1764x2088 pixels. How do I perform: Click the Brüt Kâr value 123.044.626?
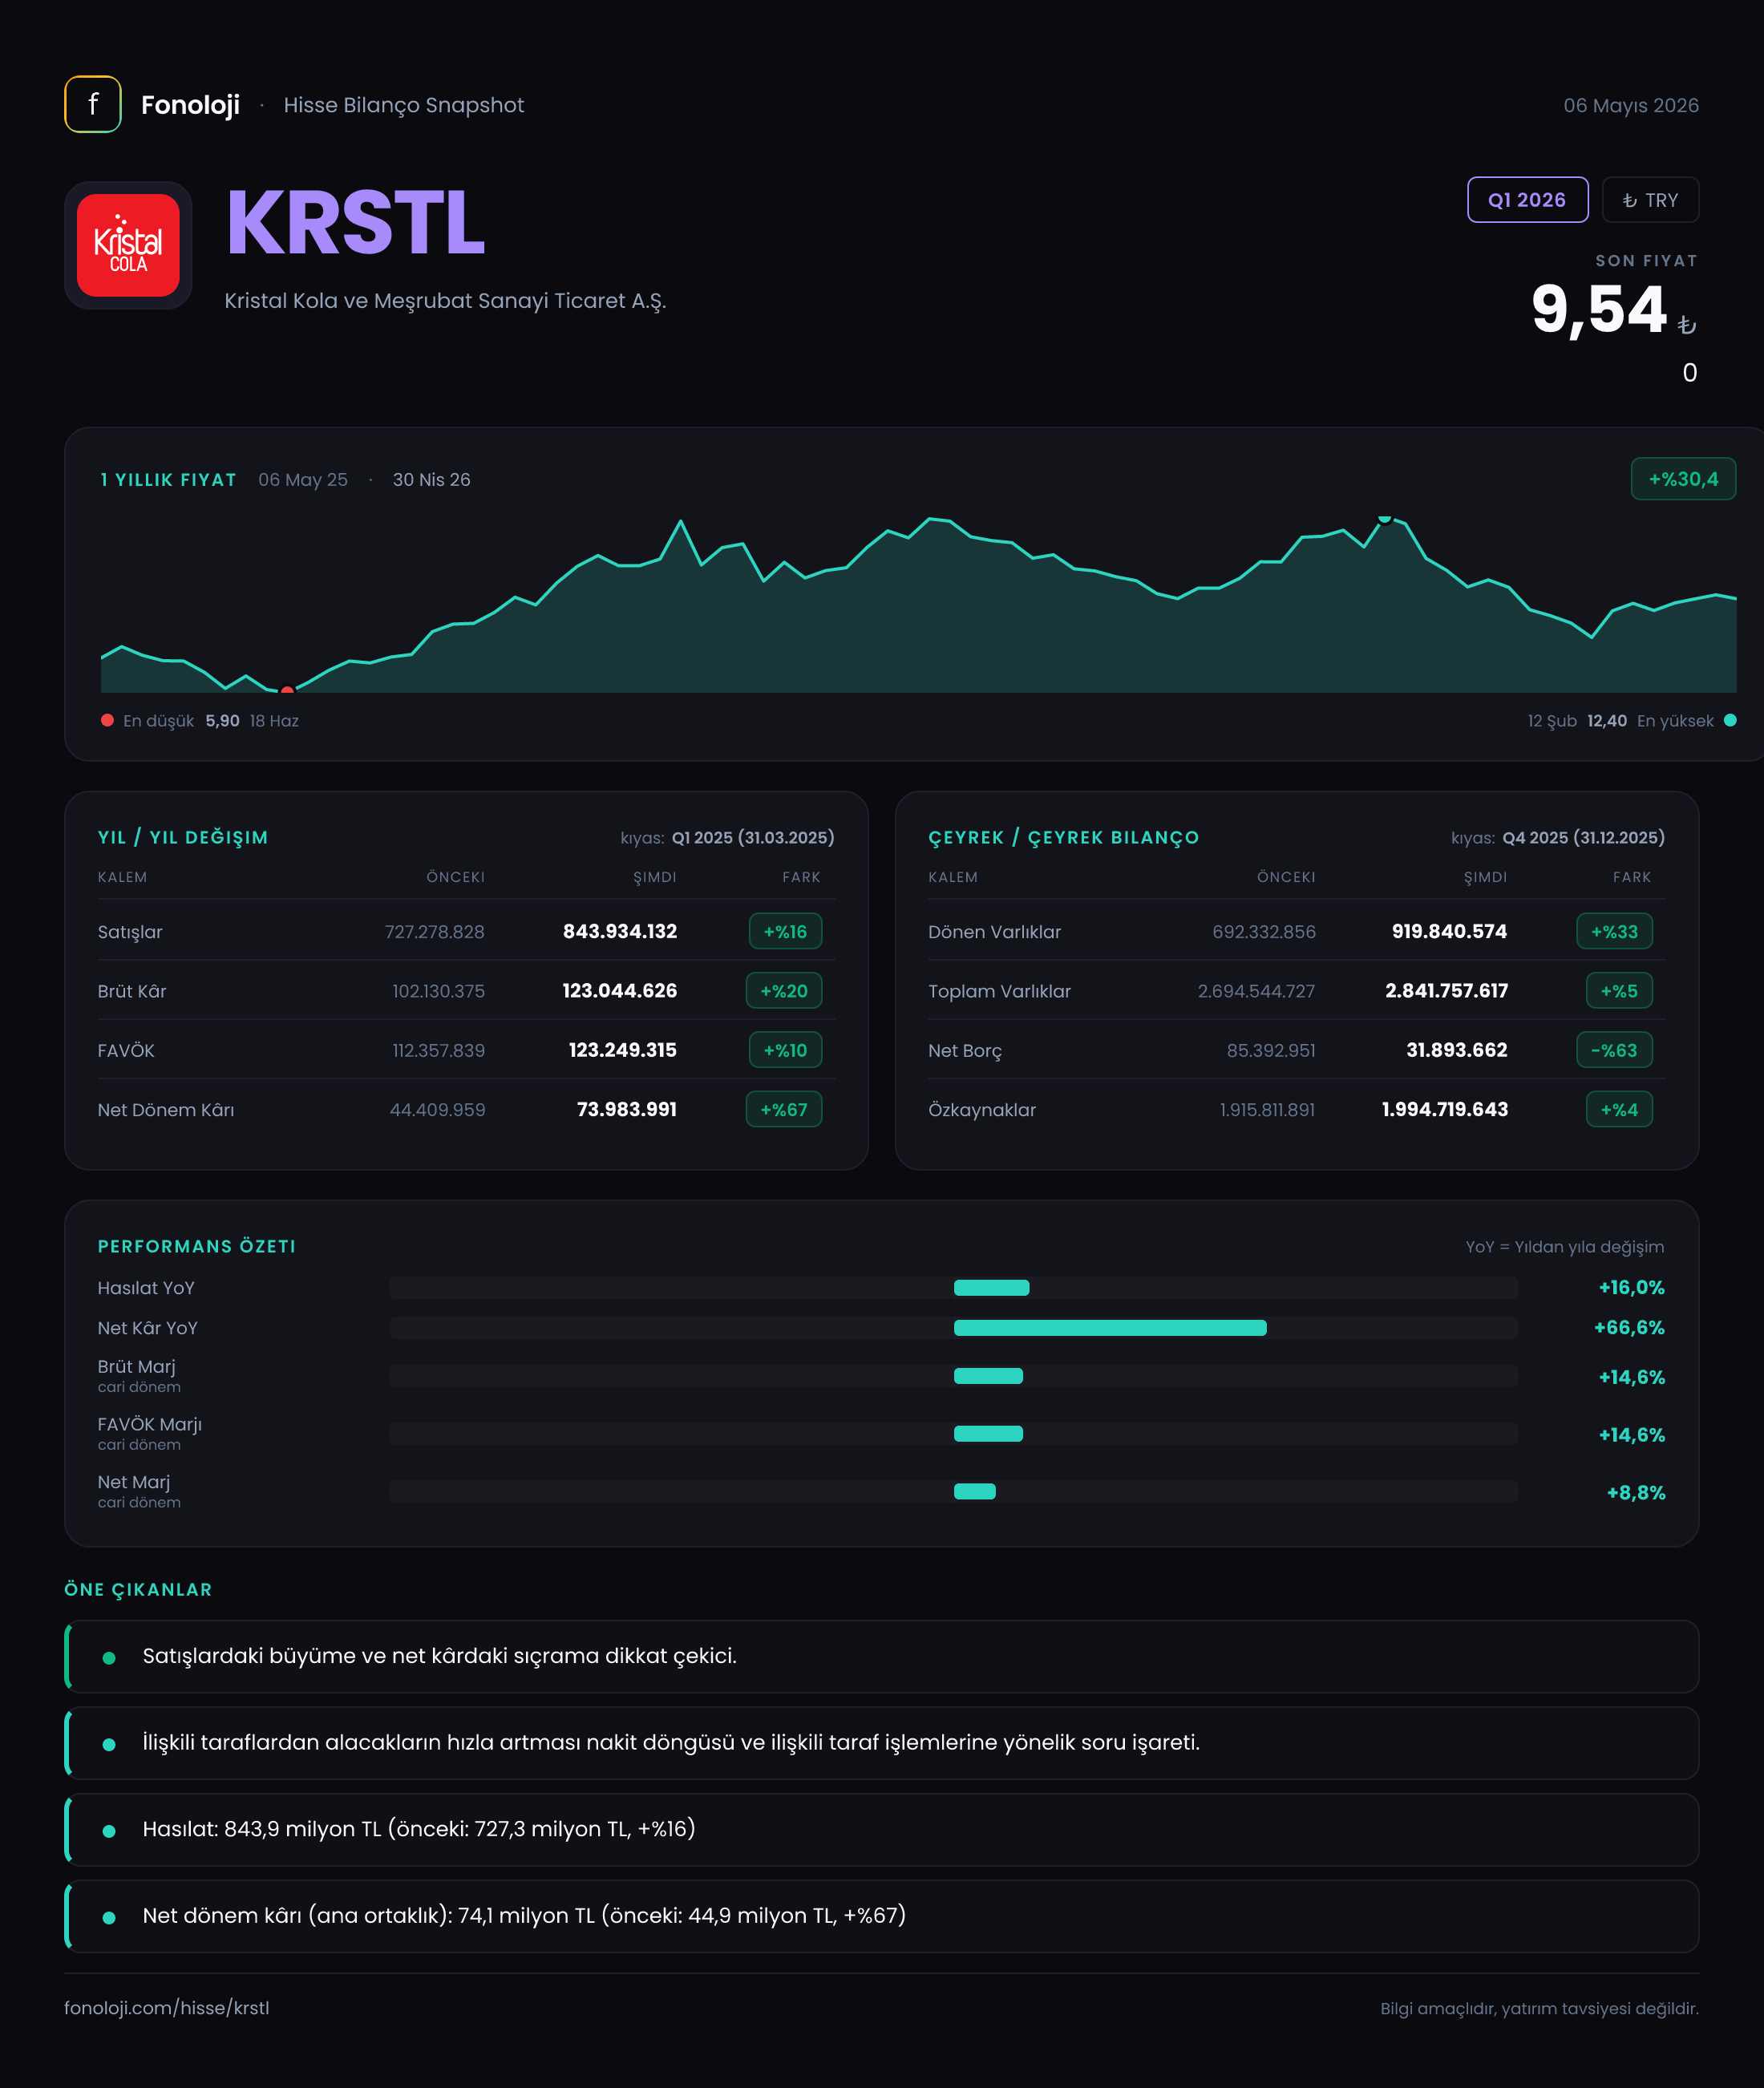click(620, 991)
